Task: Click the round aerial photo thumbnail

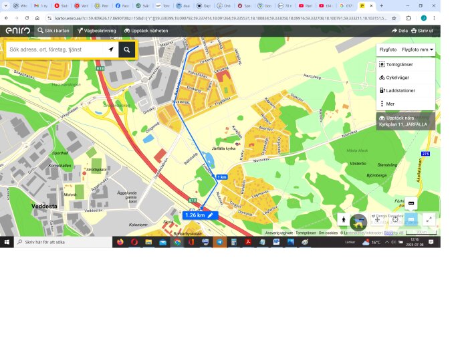Action: [x=358, y=223]
